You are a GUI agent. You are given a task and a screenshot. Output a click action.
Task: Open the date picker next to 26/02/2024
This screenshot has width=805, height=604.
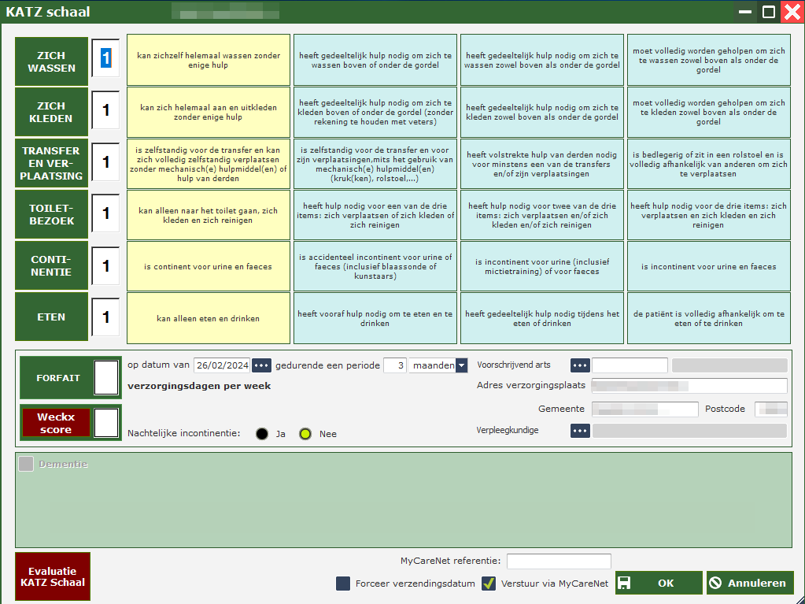click(x=261, y=365)
